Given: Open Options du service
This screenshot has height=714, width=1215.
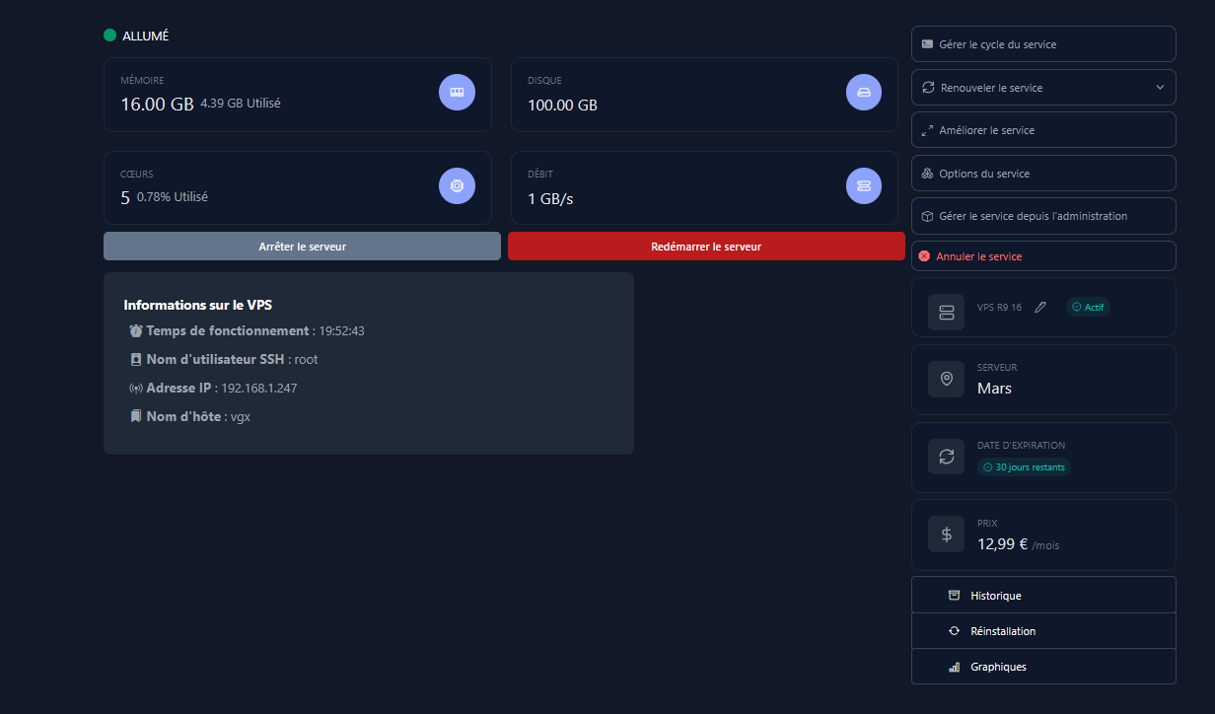Looking at the screenshot, I should tap(1043, 174).
